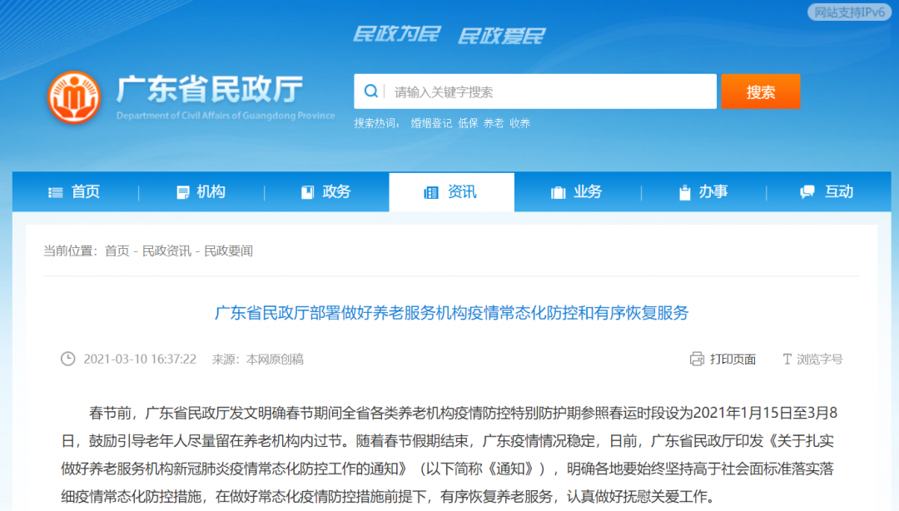Click the 办事 clipboard icon
The height and width of the screenshot is (511, 899).
click(684, 192)
